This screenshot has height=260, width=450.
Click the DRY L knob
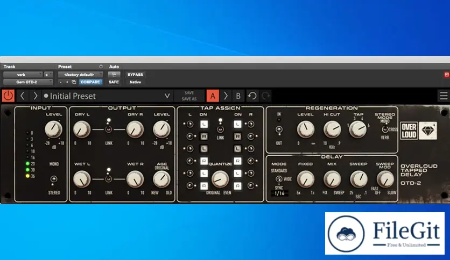(82, 129)
